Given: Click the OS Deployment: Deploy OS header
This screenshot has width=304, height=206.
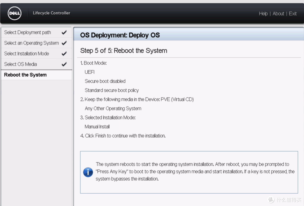Looking at the screenshot, I should pos(120,35).
